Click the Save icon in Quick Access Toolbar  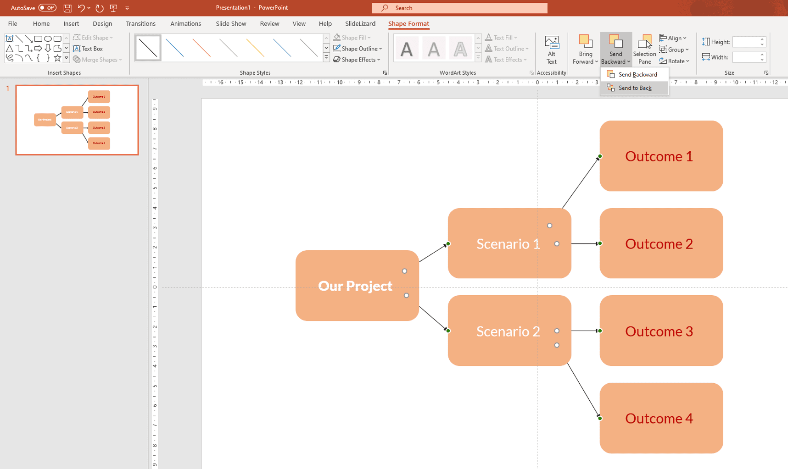click(67, 8)
